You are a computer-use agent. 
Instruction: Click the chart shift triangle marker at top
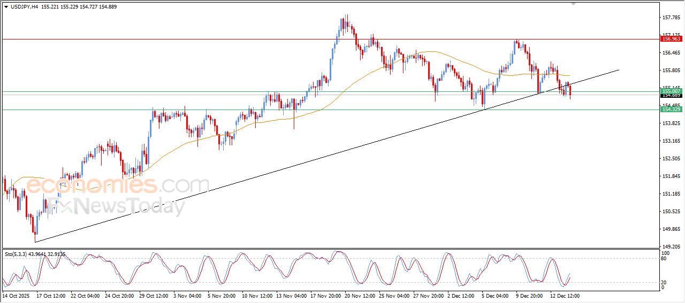(x=574, y=4)
